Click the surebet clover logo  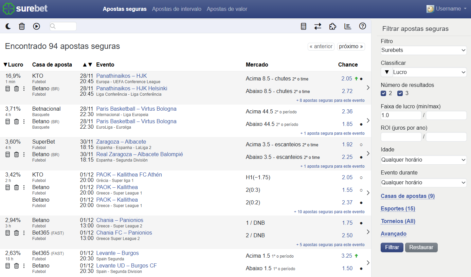tap(25, 9)
